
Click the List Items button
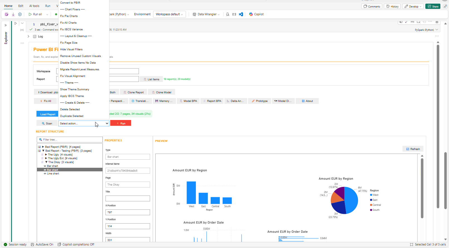[x=151, y=79]
